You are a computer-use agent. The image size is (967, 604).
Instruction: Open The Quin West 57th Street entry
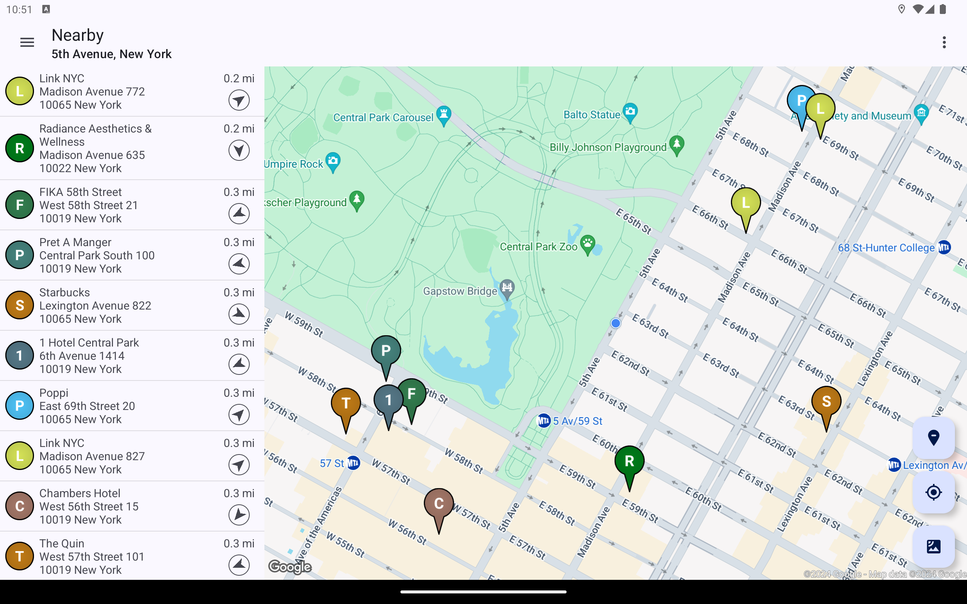point(132,556)
